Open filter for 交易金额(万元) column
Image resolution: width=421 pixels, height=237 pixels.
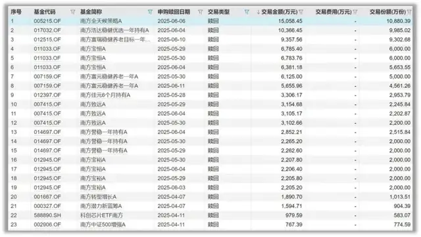point(301,12)
